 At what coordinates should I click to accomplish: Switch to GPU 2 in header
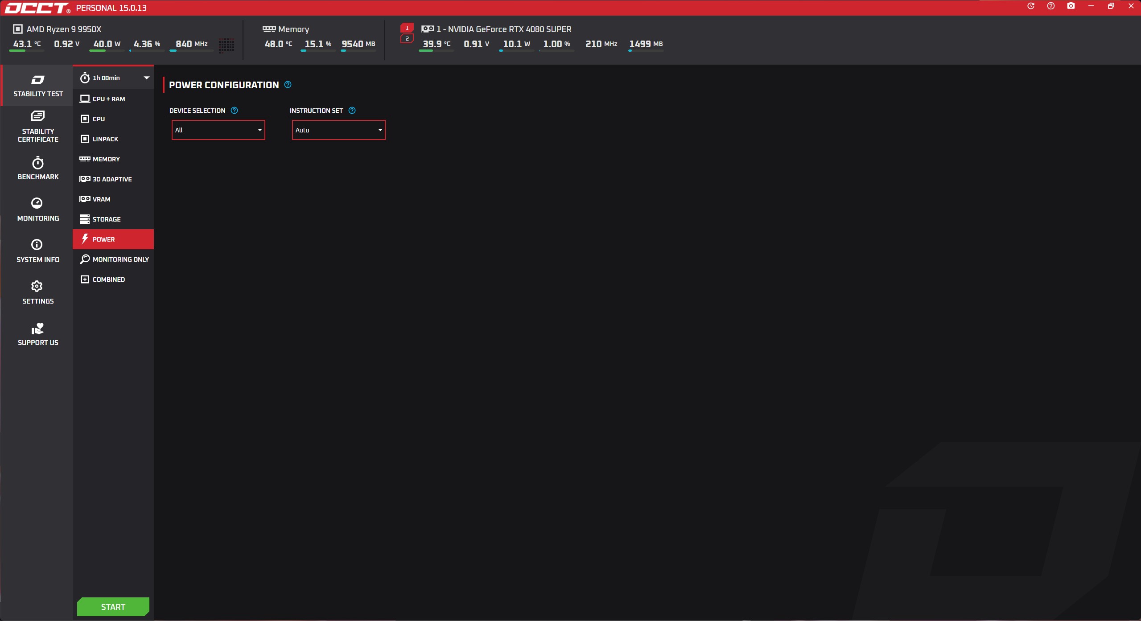tap(407, 39)
